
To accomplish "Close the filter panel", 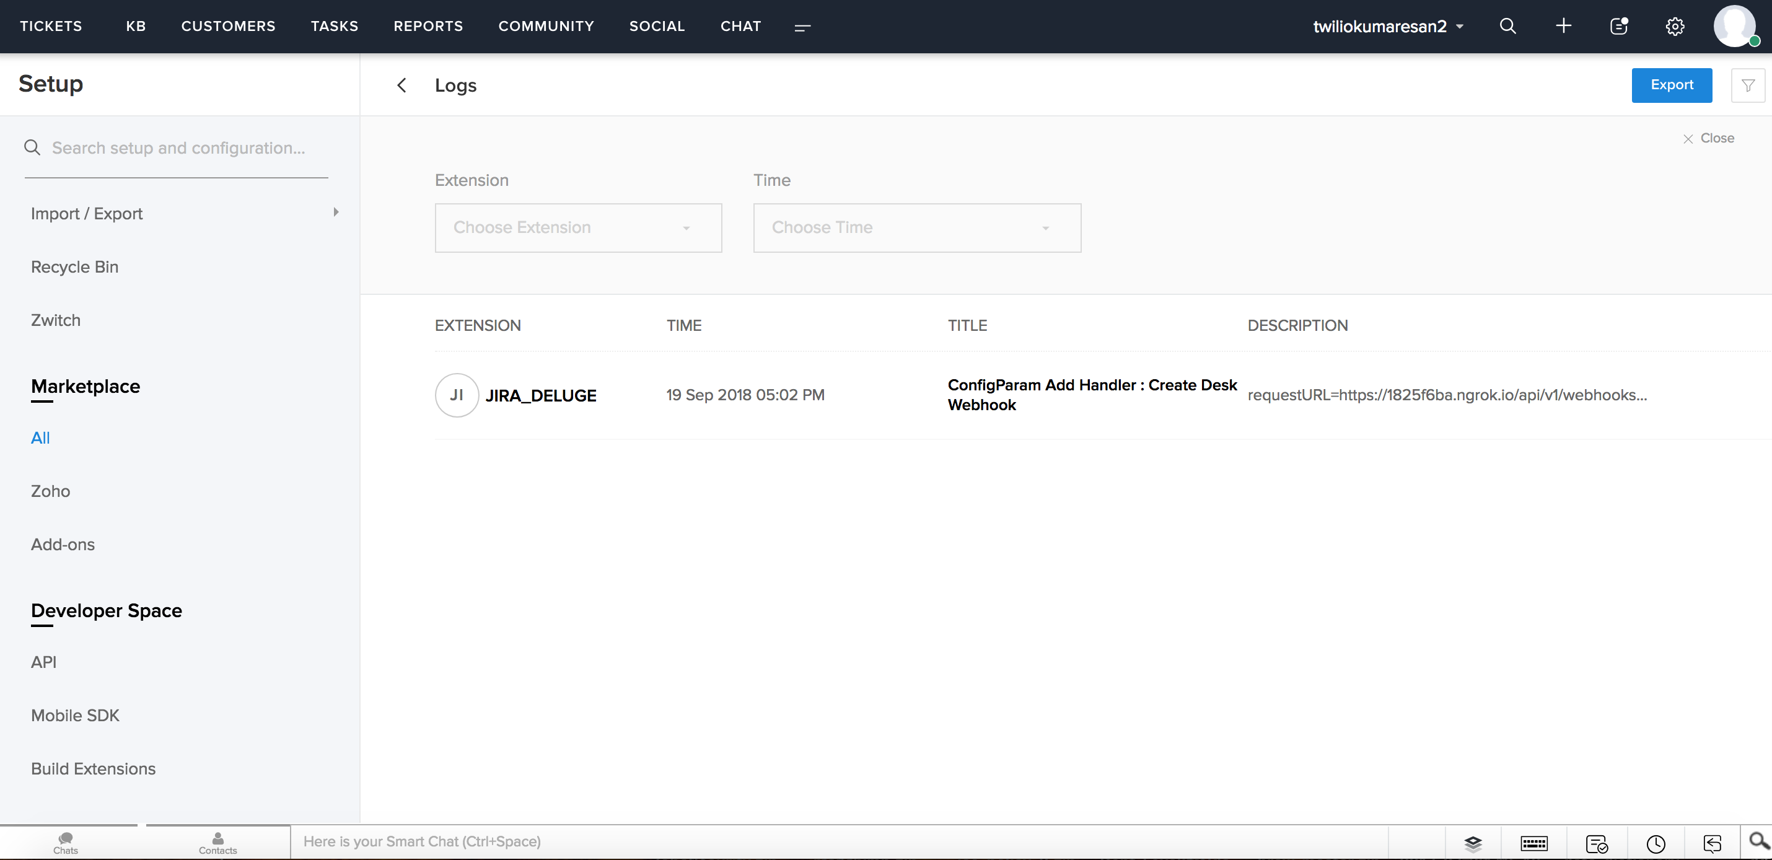I will pos(1709,138).
